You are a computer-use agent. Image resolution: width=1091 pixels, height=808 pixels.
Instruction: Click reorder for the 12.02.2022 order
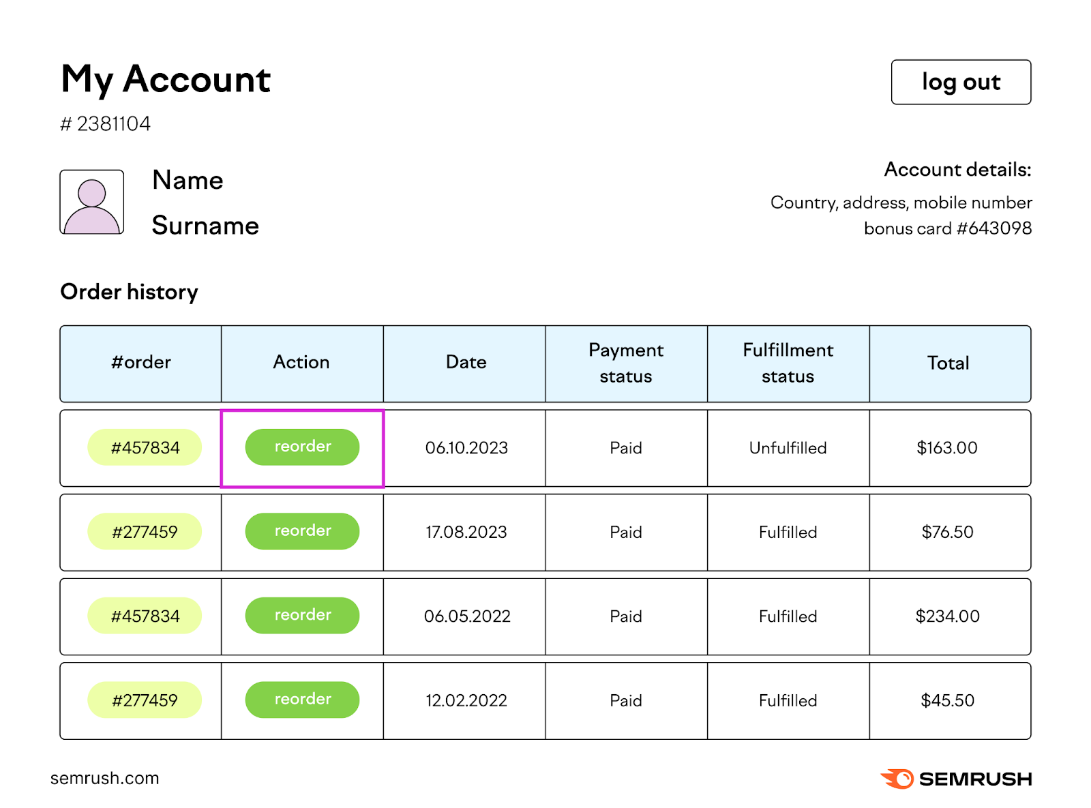(302, 699)
